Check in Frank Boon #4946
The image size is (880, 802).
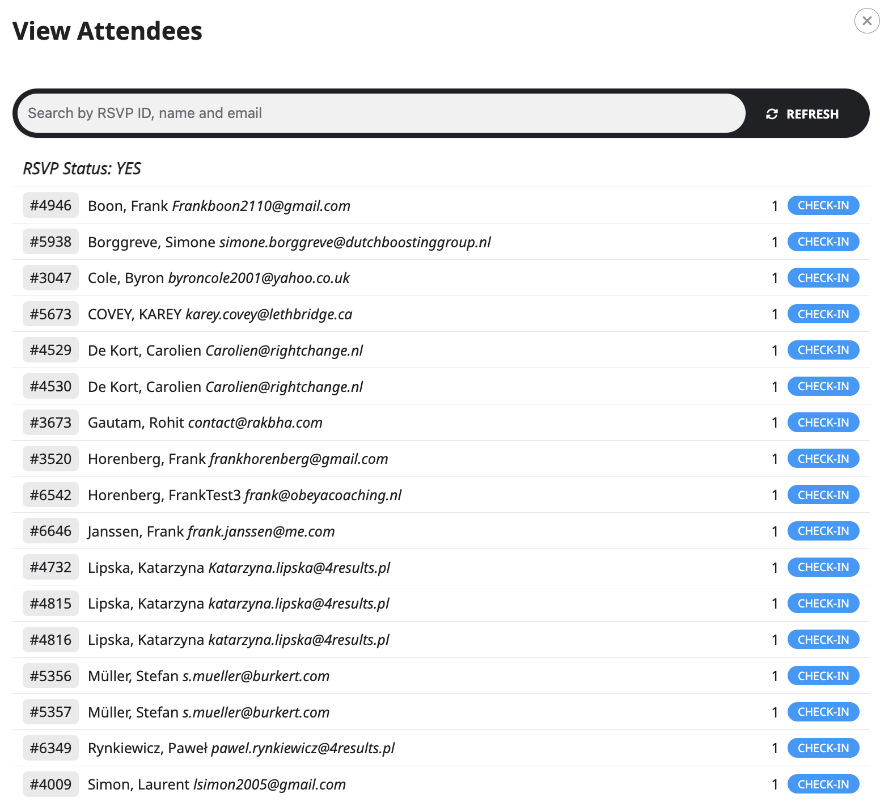823,205
